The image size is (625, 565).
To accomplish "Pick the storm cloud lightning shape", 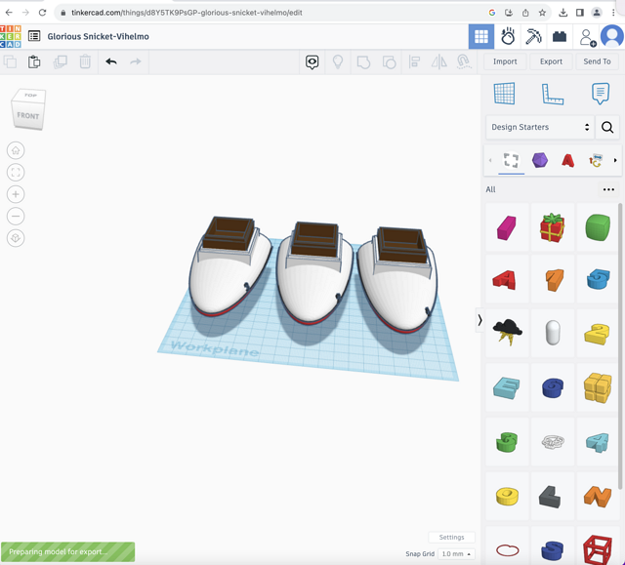I will (507, 333).
